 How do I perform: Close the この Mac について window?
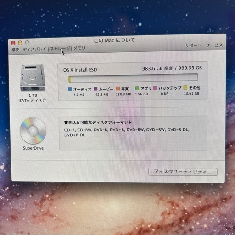tap(13, 43)
